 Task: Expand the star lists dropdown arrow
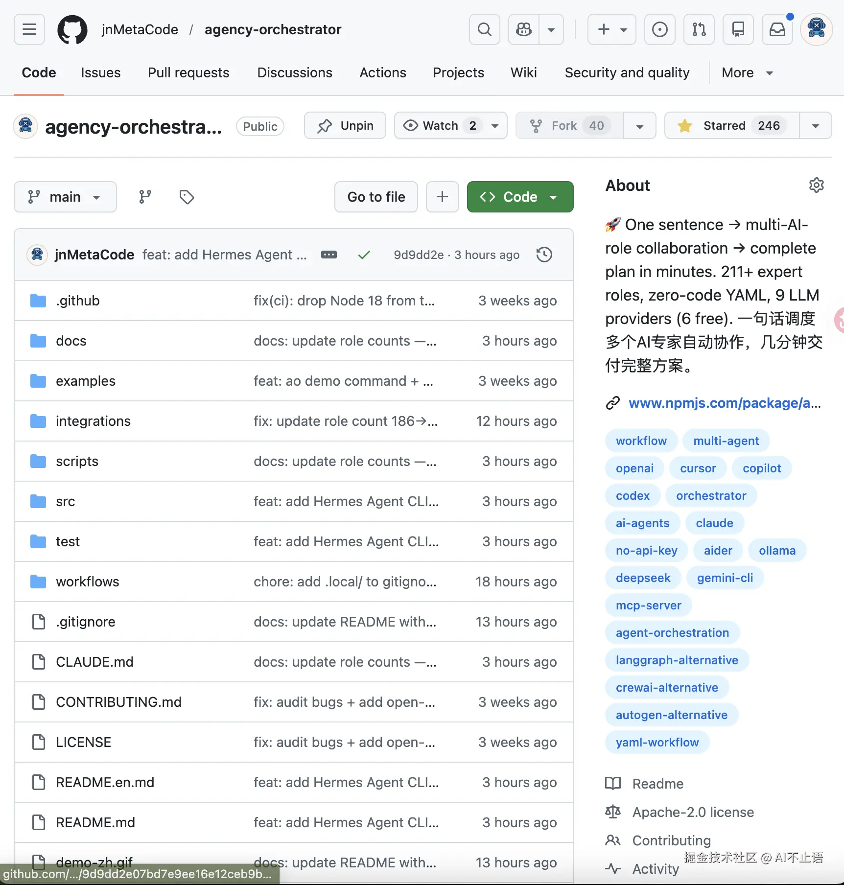816,126
